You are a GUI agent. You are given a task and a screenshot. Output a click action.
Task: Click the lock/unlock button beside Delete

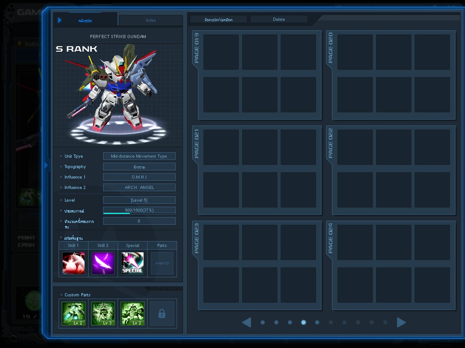tap(218, 19)
